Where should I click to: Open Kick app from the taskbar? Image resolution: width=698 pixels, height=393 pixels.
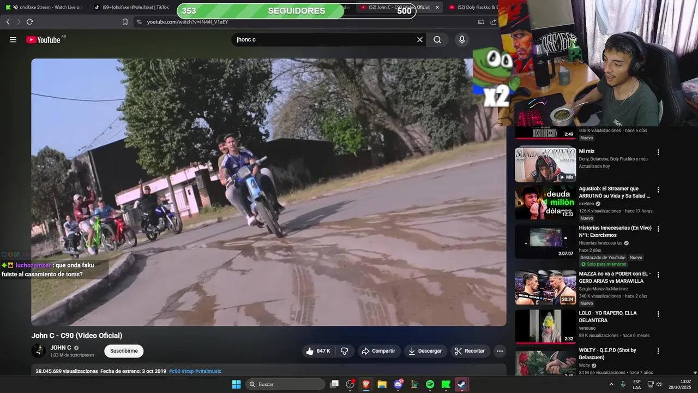pyautogui.click(x=446, y=384)
